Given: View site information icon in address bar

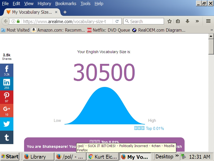Looking at the screenshot, I should click(13, 21).
